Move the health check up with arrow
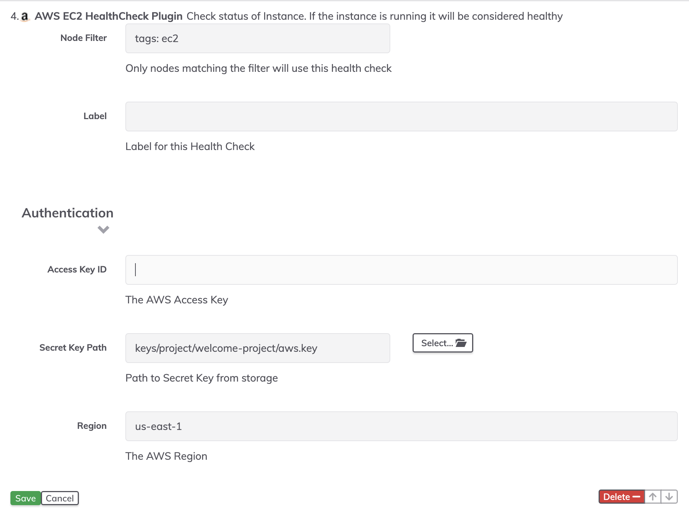The image size is (689, 510). click(x=653, y=497)
